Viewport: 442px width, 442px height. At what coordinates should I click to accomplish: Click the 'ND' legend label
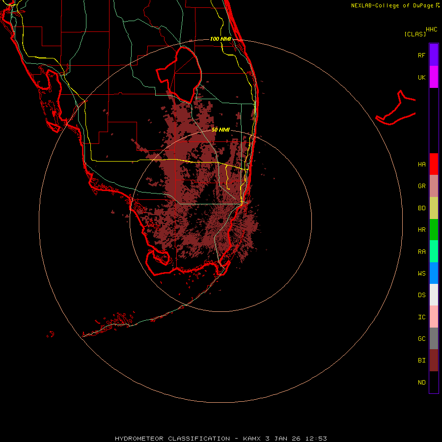[x=421, y=383]
